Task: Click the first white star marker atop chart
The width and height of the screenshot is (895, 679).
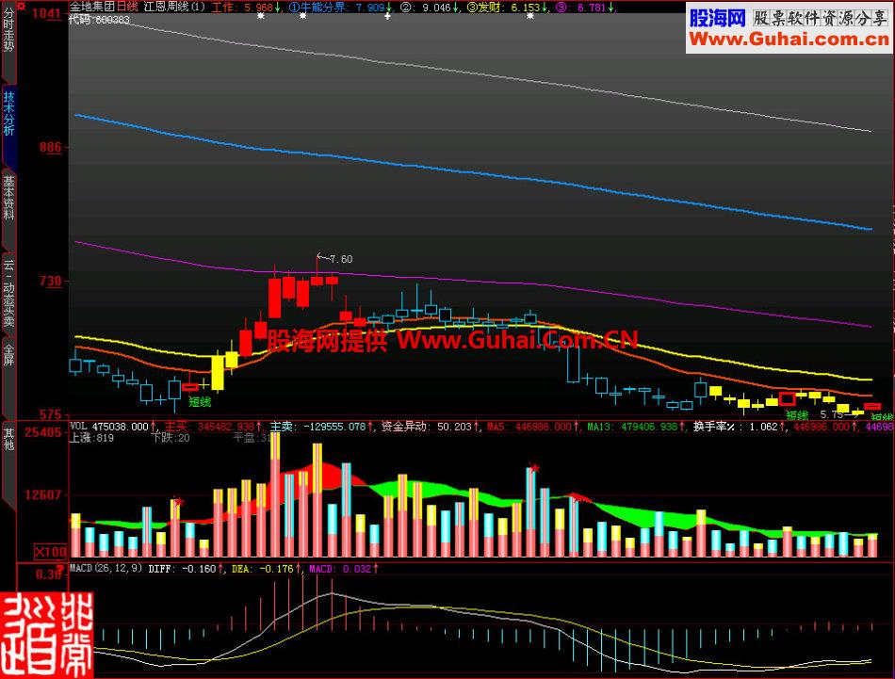Action: point(261,16)
